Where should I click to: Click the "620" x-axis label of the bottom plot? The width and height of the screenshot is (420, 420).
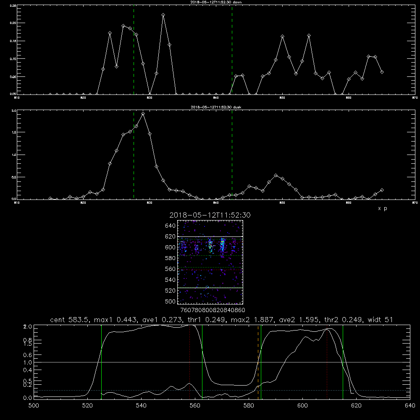click(356, 406)
